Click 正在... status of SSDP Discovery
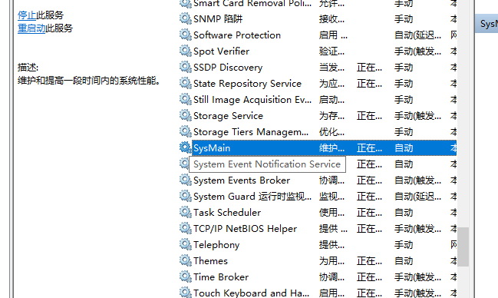This screenshot has height=298, width=498. coord(369,68)
